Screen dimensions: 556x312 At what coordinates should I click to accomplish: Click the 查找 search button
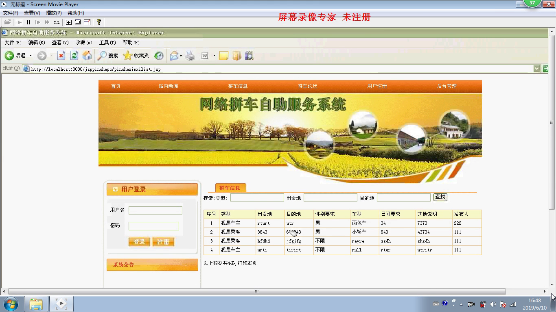[440, 197]
